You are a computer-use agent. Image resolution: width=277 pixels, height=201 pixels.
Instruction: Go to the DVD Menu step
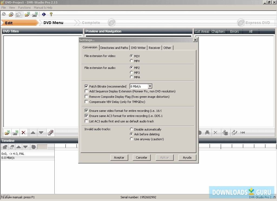click(53, 23)
